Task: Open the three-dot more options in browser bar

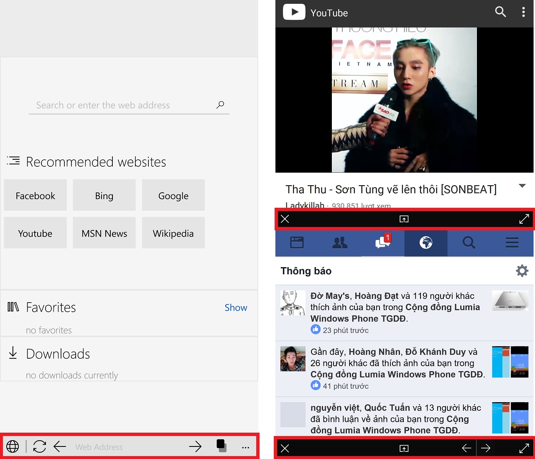Action: [x=245, y=447]
